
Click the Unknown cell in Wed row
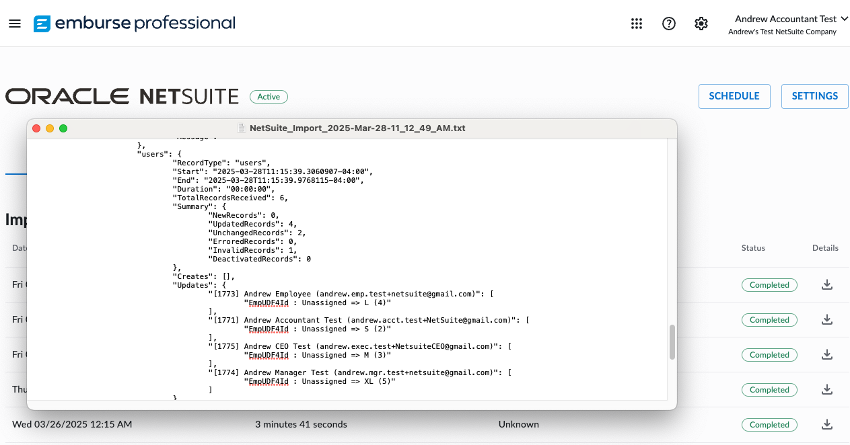(518, 425)
